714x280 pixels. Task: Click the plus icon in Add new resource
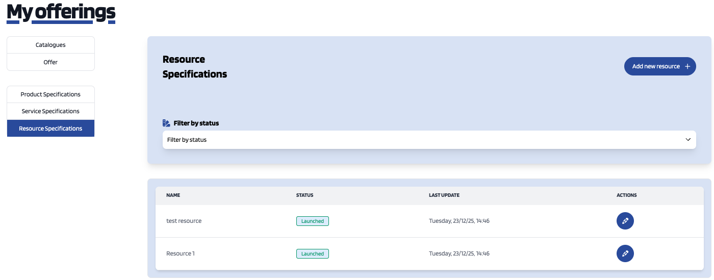687,66
